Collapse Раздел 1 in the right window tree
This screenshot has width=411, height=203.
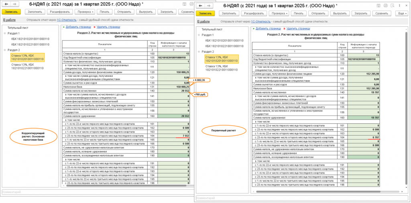pos(199,35)
